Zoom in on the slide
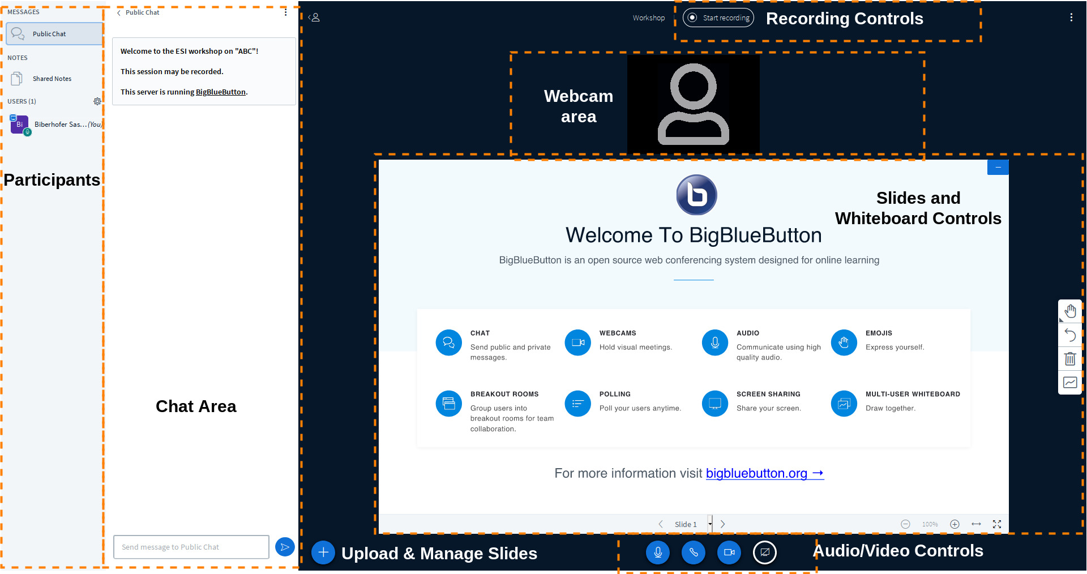 point(955,524)
